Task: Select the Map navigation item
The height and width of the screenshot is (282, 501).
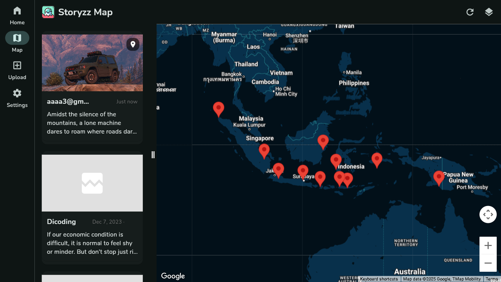Action: point(17,41)
